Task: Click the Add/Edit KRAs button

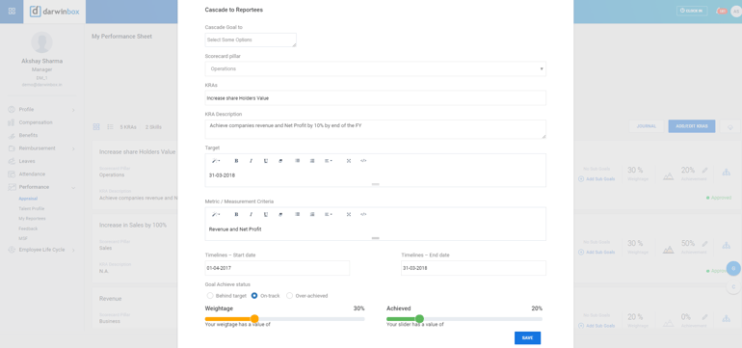Action: pyautogui.click(x=691, y=126)
